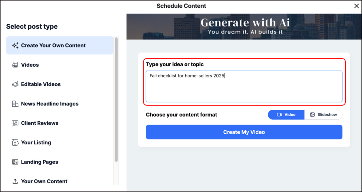
Task: Open the Create Your Own Content label
Action: click(53, 46)
